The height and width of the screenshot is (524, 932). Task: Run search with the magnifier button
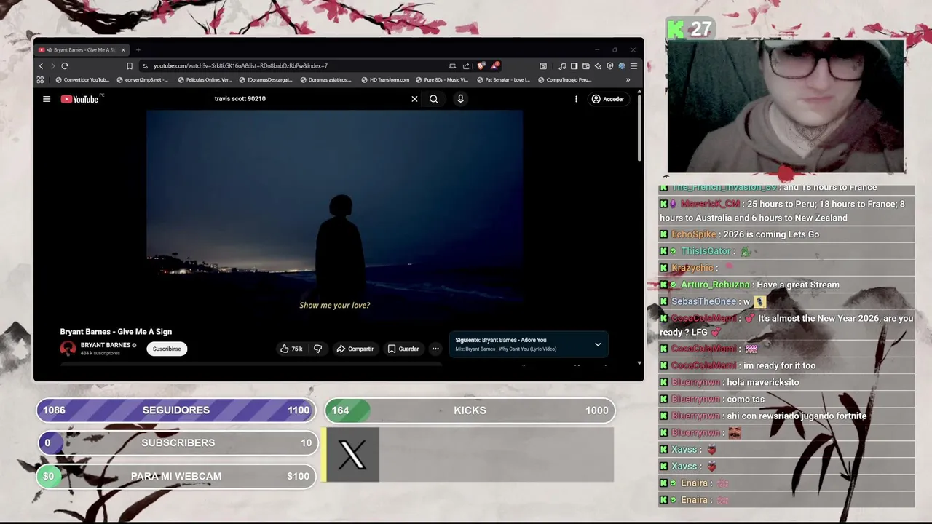433,99
